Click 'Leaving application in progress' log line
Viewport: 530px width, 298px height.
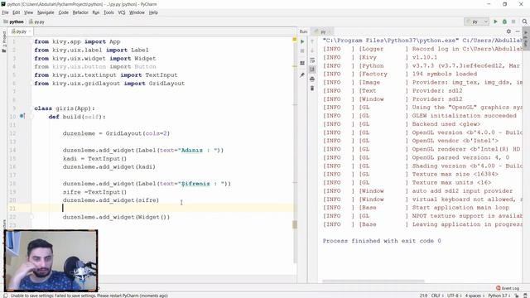point(422,224)
